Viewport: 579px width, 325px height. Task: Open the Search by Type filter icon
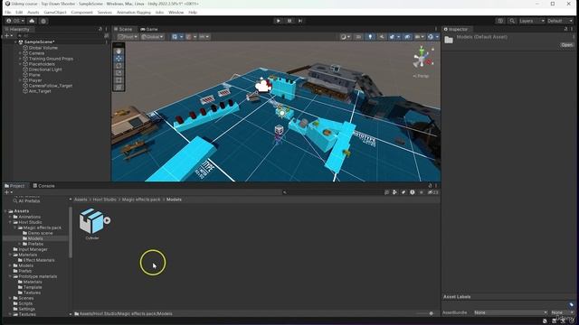[x=394, y=192]
